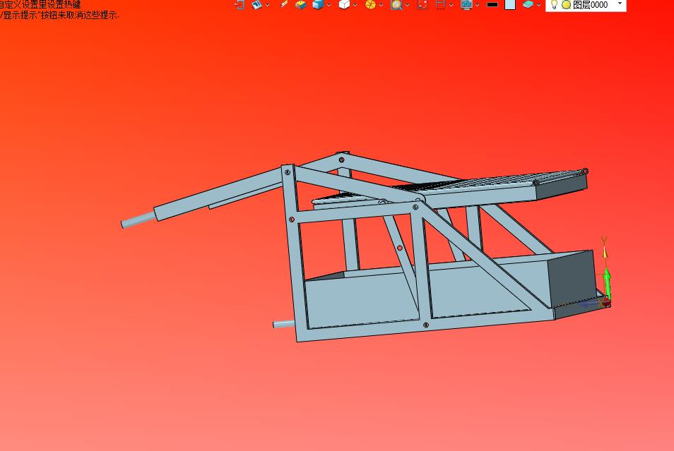The height and width of the screenshot is (451, 674).
Task: Click the magnifier zoom icon in the toolbar
Action: point(396,4)
